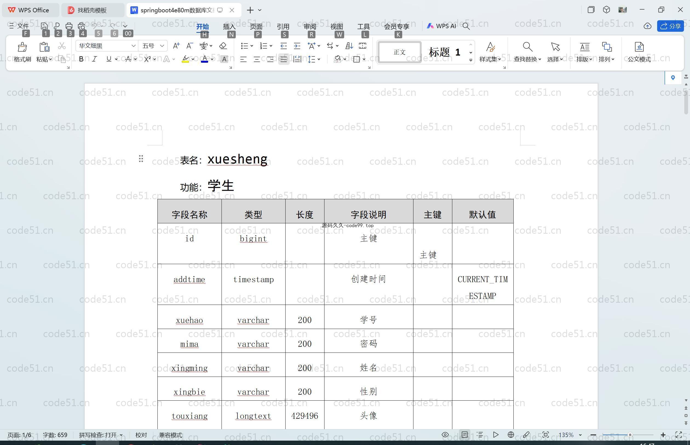
Task: Toggle the eye reading mode icon
Action: [x=445, y=435]
